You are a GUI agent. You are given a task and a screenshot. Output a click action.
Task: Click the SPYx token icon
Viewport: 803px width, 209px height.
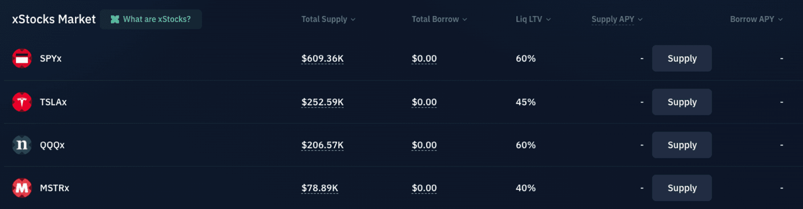pyautogui.click(x=22, y=58)
